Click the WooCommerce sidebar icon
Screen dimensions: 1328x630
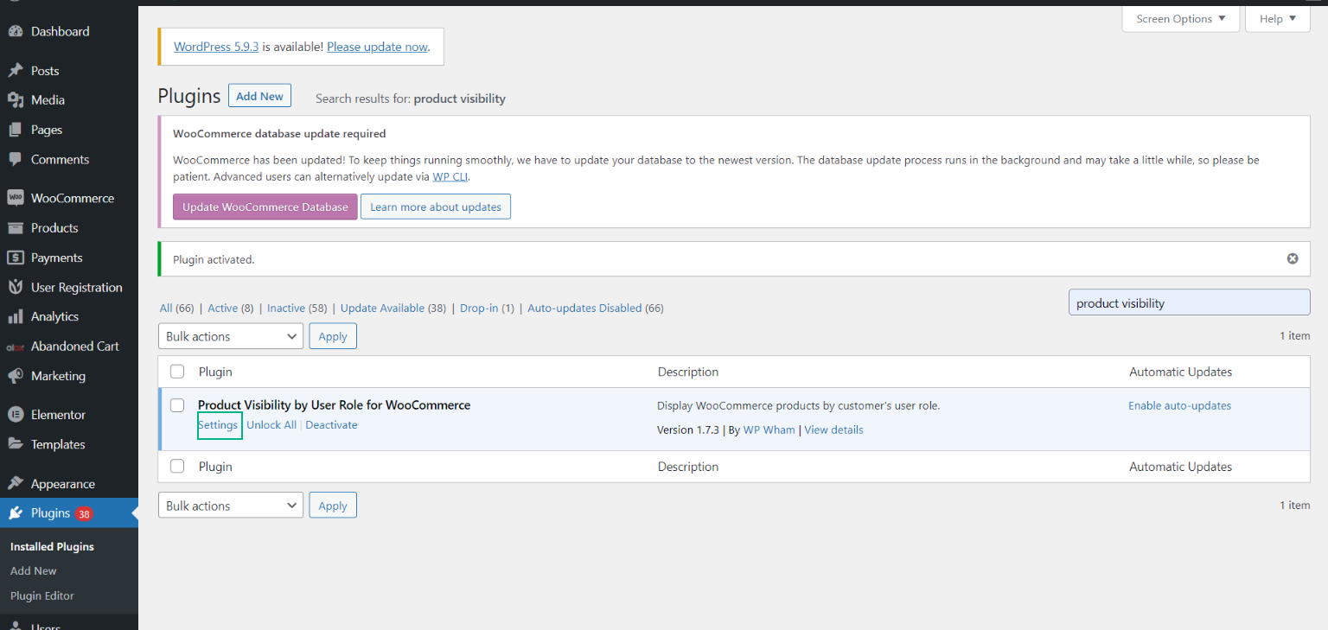[x=17, y=198]
